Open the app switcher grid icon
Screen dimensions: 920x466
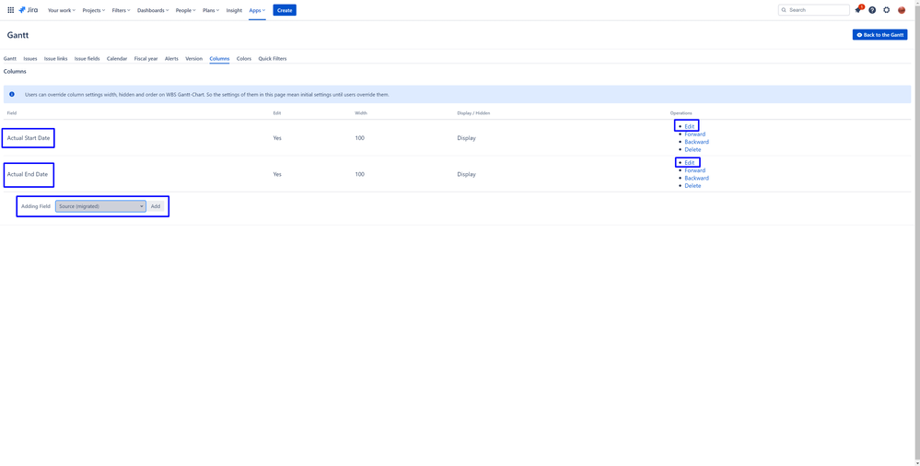point(10,10)
